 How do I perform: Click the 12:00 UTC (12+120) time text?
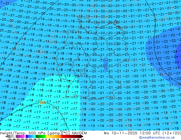[x=160, y=133]
